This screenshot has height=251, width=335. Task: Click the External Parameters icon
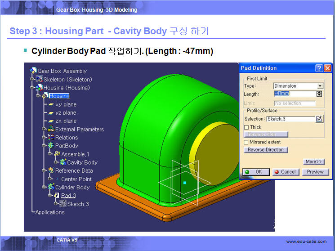[x=51, y=129]
